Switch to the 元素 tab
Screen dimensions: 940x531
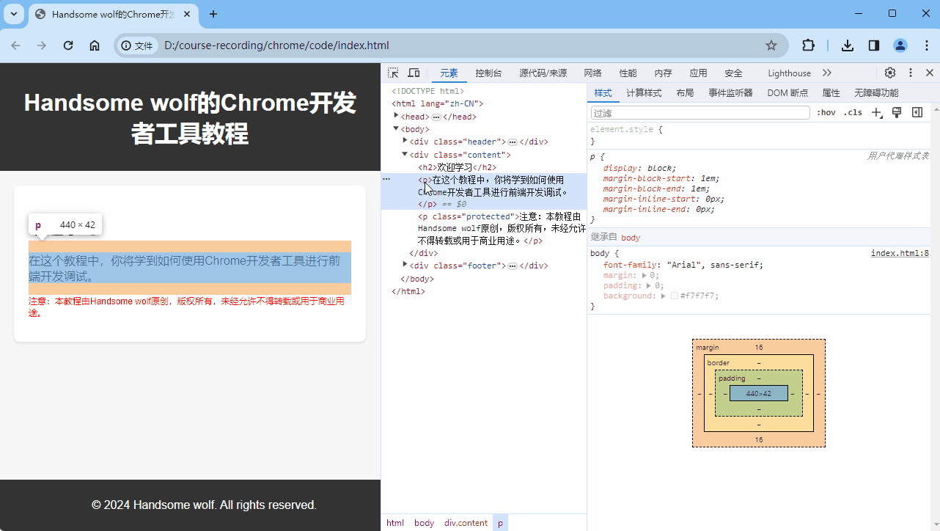[x=449, y=73]
